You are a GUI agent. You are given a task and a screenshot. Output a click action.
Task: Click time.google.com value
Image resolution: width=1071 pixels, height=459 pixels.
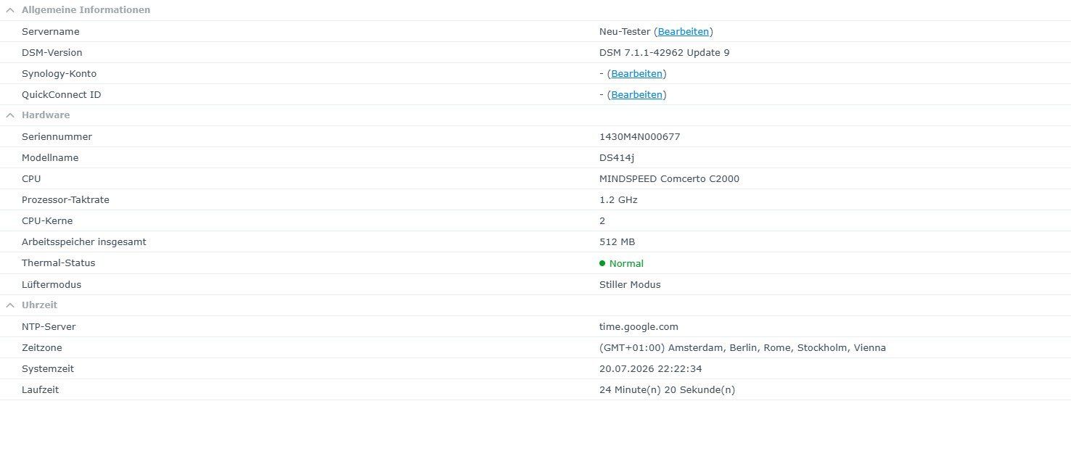(x=639, y=327)
